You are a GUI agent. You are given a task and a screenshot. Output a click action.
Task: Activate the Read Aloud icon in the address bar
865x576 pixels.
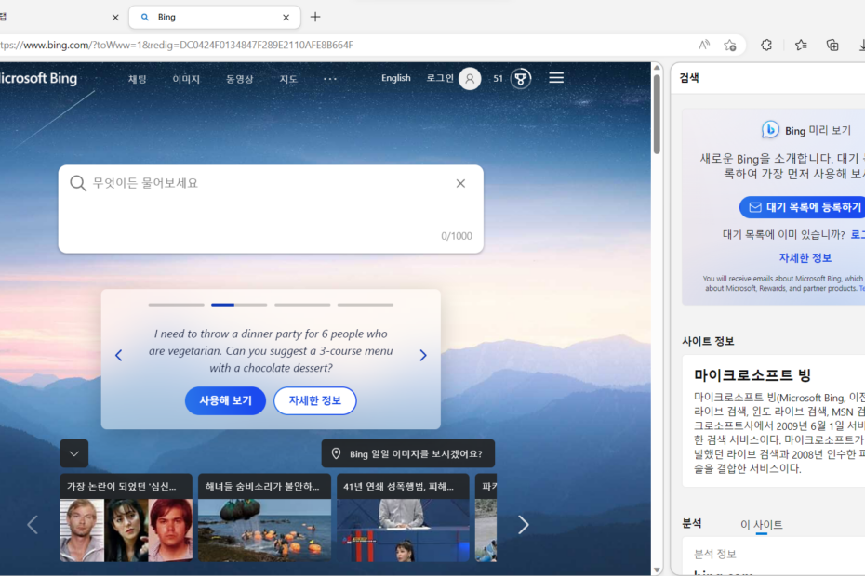pos(704,46)
